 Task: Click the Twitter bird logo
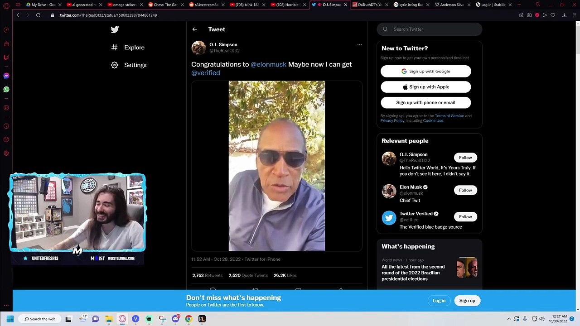(115, 29)
